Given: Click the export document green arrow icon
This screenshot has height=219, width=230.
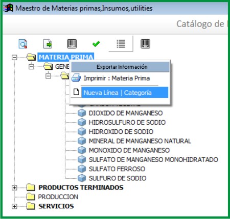Looking at the screenshot, I should 48,44.
